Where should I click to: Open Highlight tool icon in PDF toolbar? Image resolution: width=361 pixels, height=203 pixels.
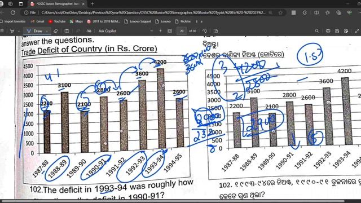[x=12, y=31]
